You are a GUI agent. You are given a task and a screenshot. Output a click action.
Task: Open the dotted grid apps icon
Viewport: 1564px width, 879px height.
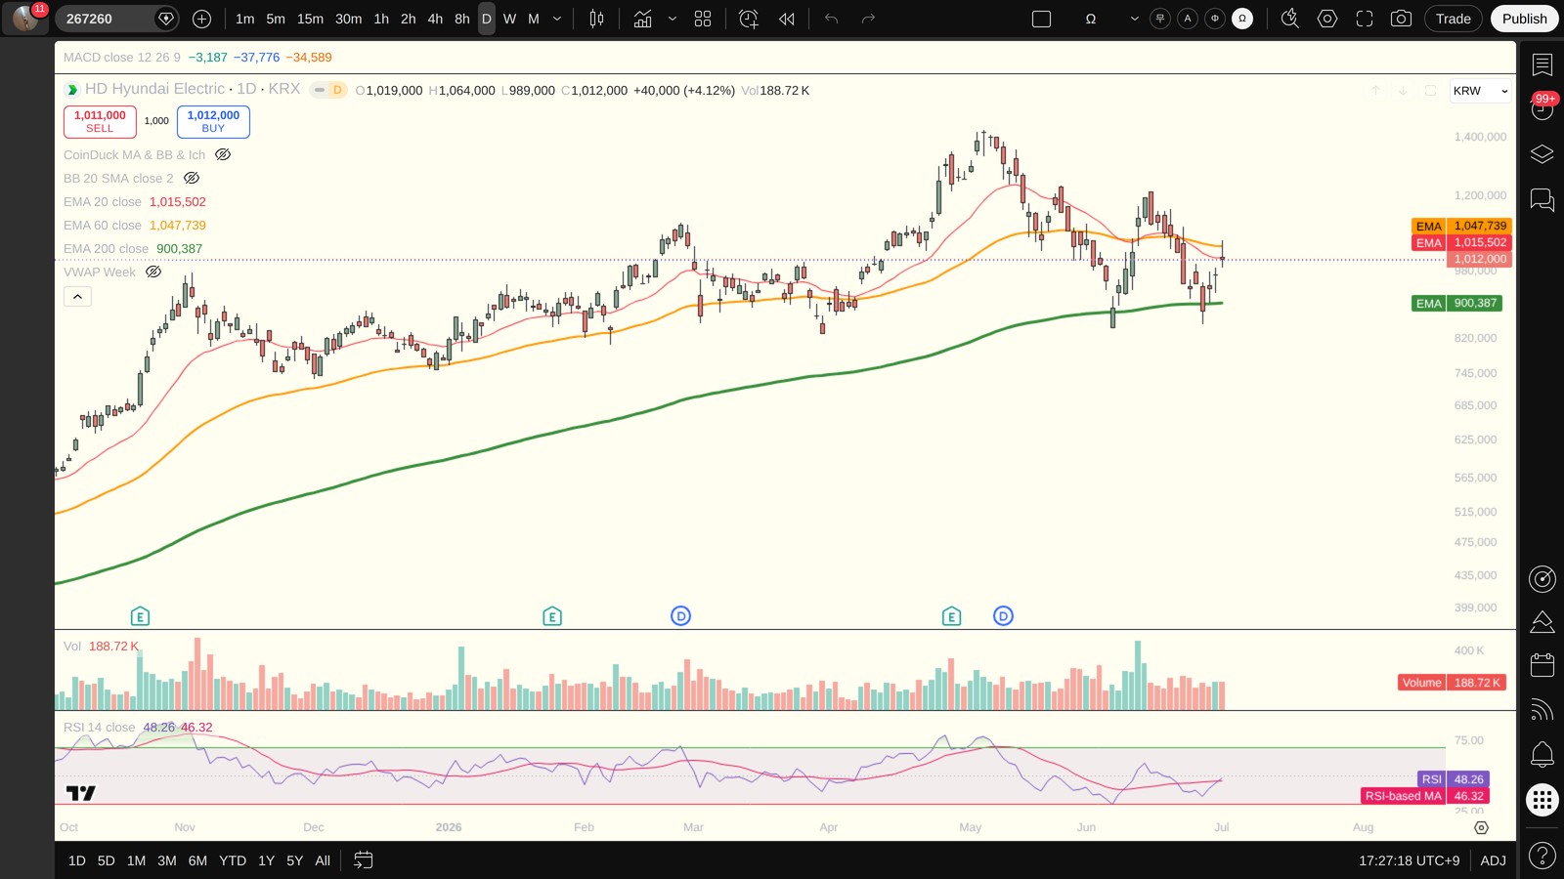pyautogui.click(x=1542, y=801)
